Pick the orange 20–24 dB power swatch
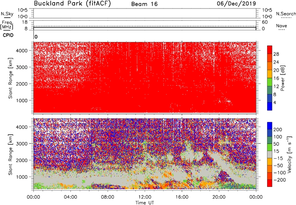This screenshot has width=296, height=205. 270,66
